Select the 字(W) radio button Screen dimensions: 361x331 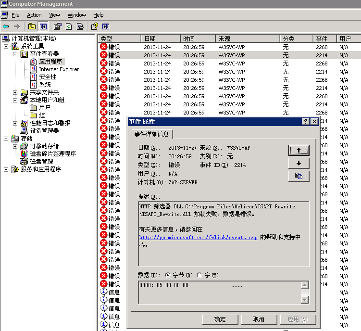point(199,275)
